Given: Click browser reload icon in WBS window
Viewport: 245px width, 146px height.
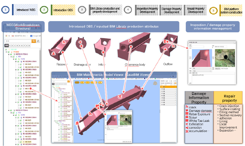Looking at the screenshot, I should 14,32.
